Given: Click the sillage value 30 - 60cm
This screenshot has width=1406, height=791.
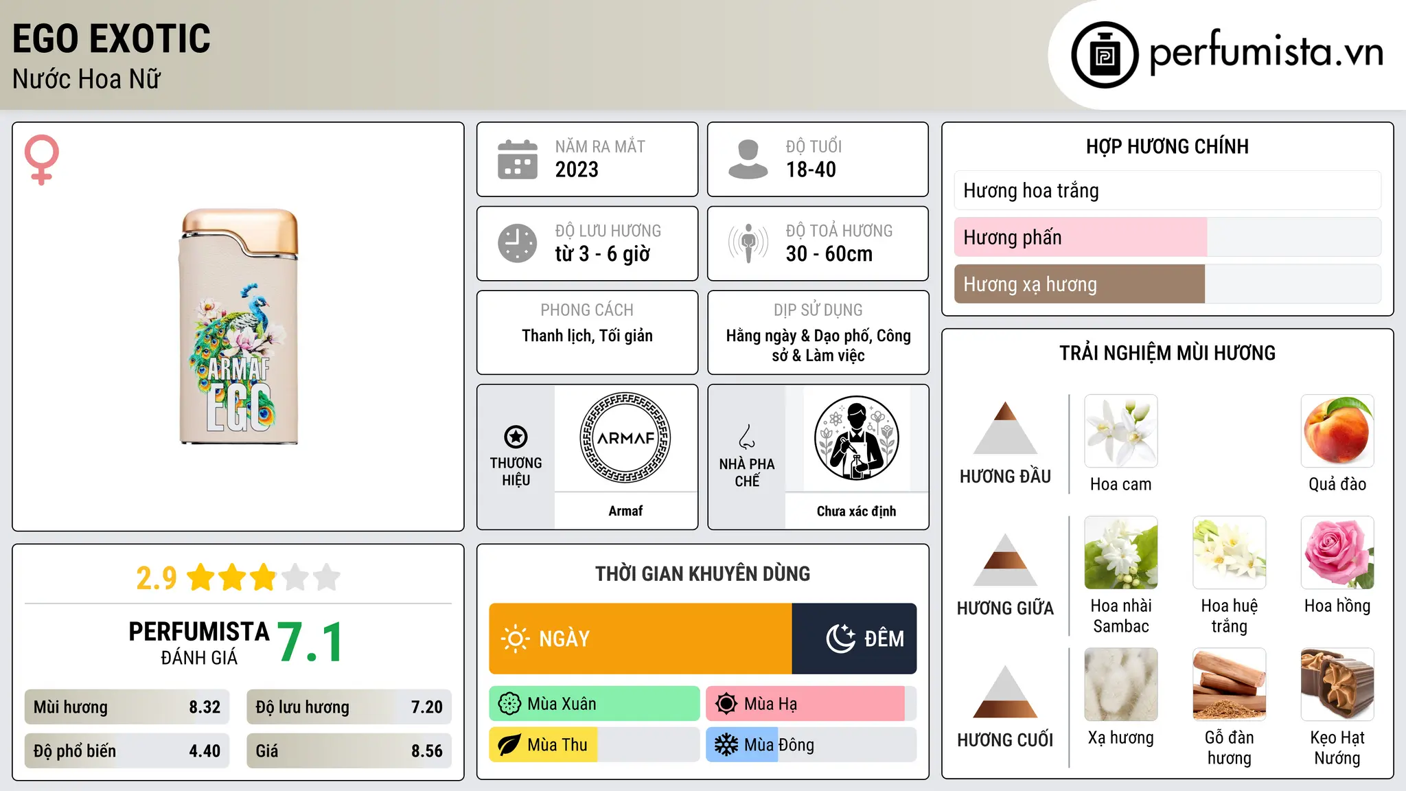Looking at the screenshot, I should click(x=829, y=254).
